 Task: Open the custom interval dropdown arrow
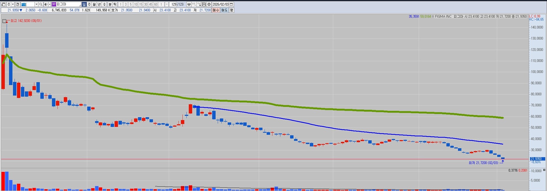[x=167, y=4]
